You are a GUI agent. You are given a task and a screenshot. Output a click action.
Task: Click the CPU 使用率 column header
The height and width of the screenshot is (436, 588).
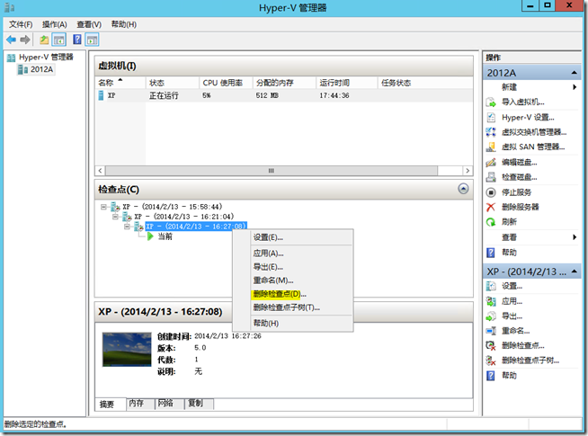click(x=226, y=83)
